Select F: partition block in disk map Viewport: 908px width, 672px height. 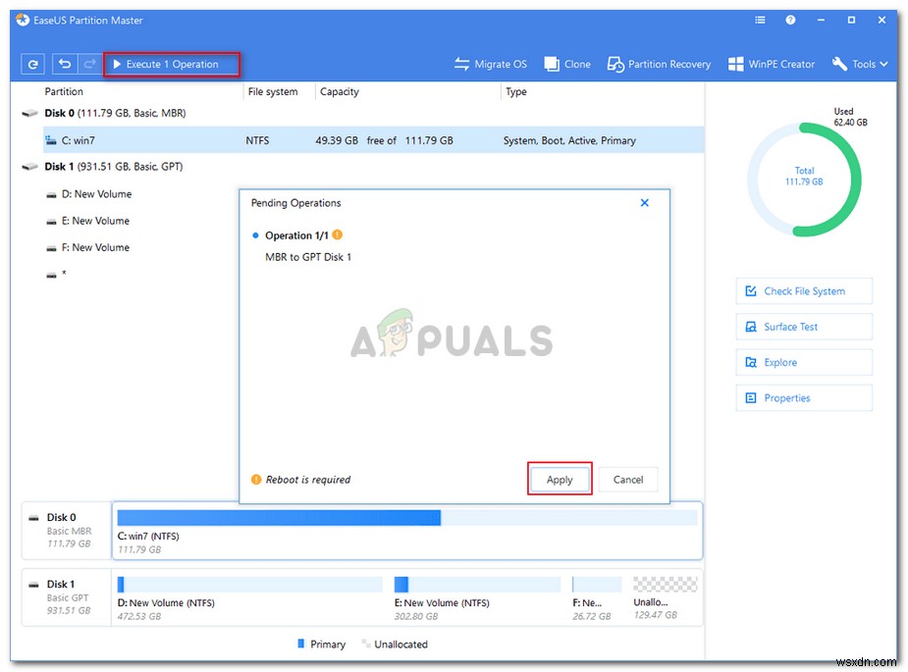[597, 597]
